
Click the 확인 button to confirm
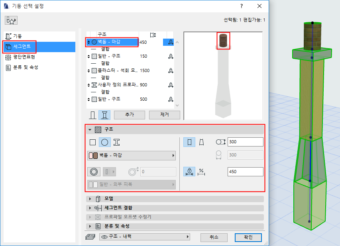point(248,237)
